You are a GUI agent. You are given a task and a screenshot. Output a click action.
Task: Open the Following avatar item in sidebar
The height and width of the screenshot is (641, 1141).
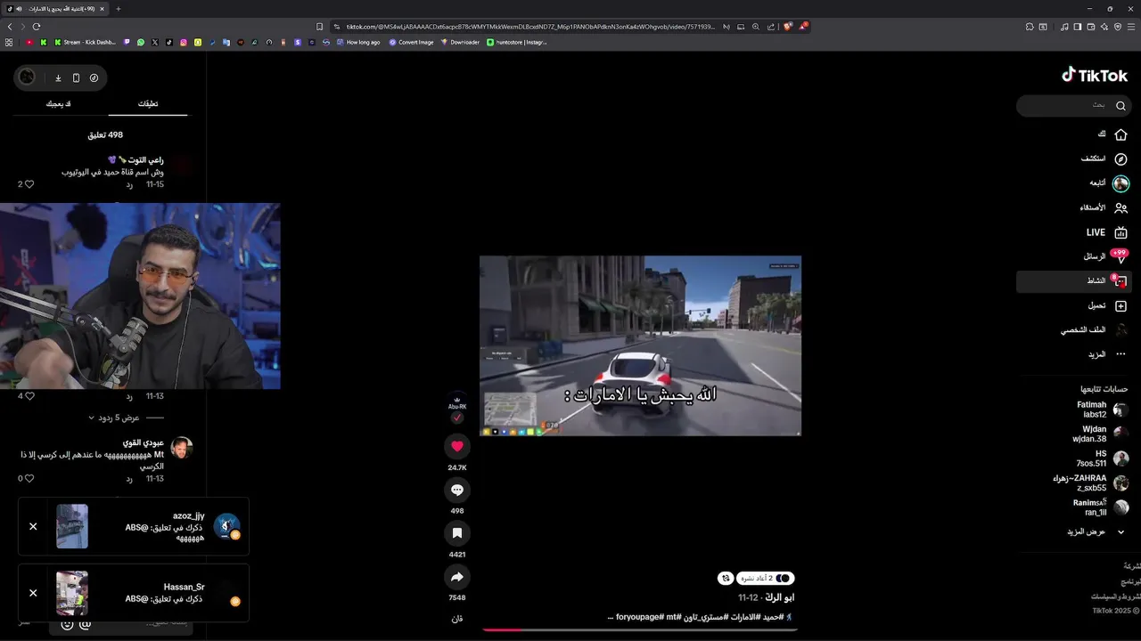point(1120,183)
